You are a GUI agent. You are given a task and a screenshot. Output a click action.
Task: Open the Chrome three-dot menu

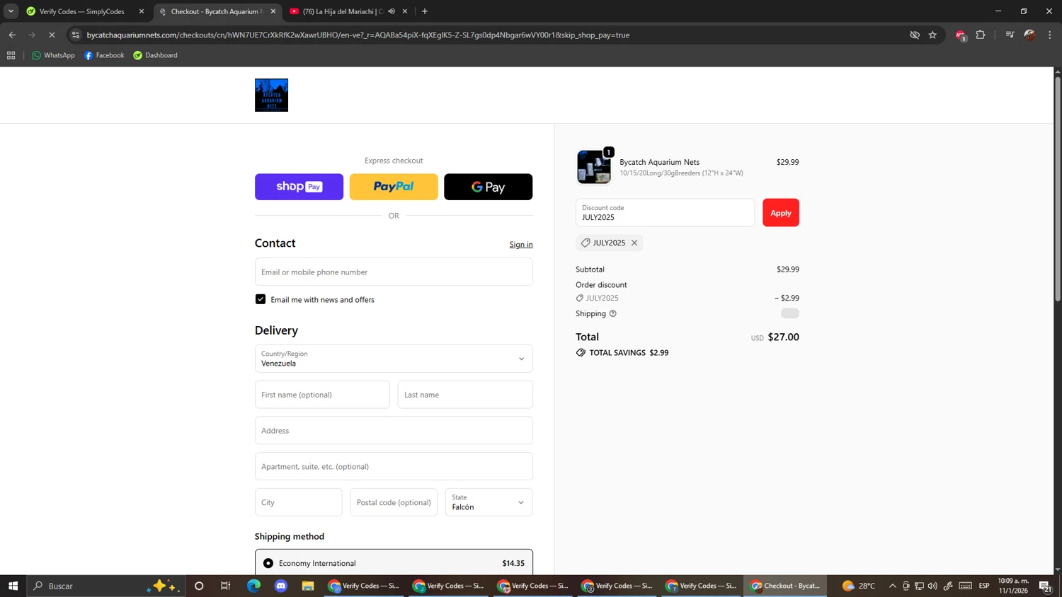pos(1050,35)
